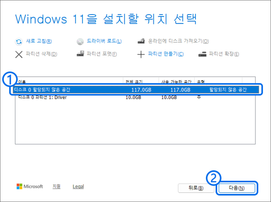Choose 파티션 만들기(C) link
Viewport: 271px width, 202px height.
pos(166,54)
